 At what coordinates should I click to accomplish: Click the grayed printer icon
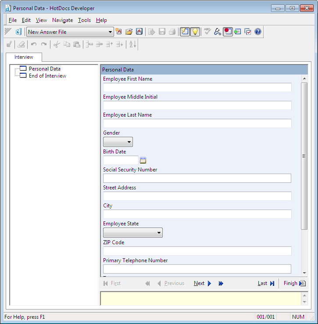tap(172, 32)
